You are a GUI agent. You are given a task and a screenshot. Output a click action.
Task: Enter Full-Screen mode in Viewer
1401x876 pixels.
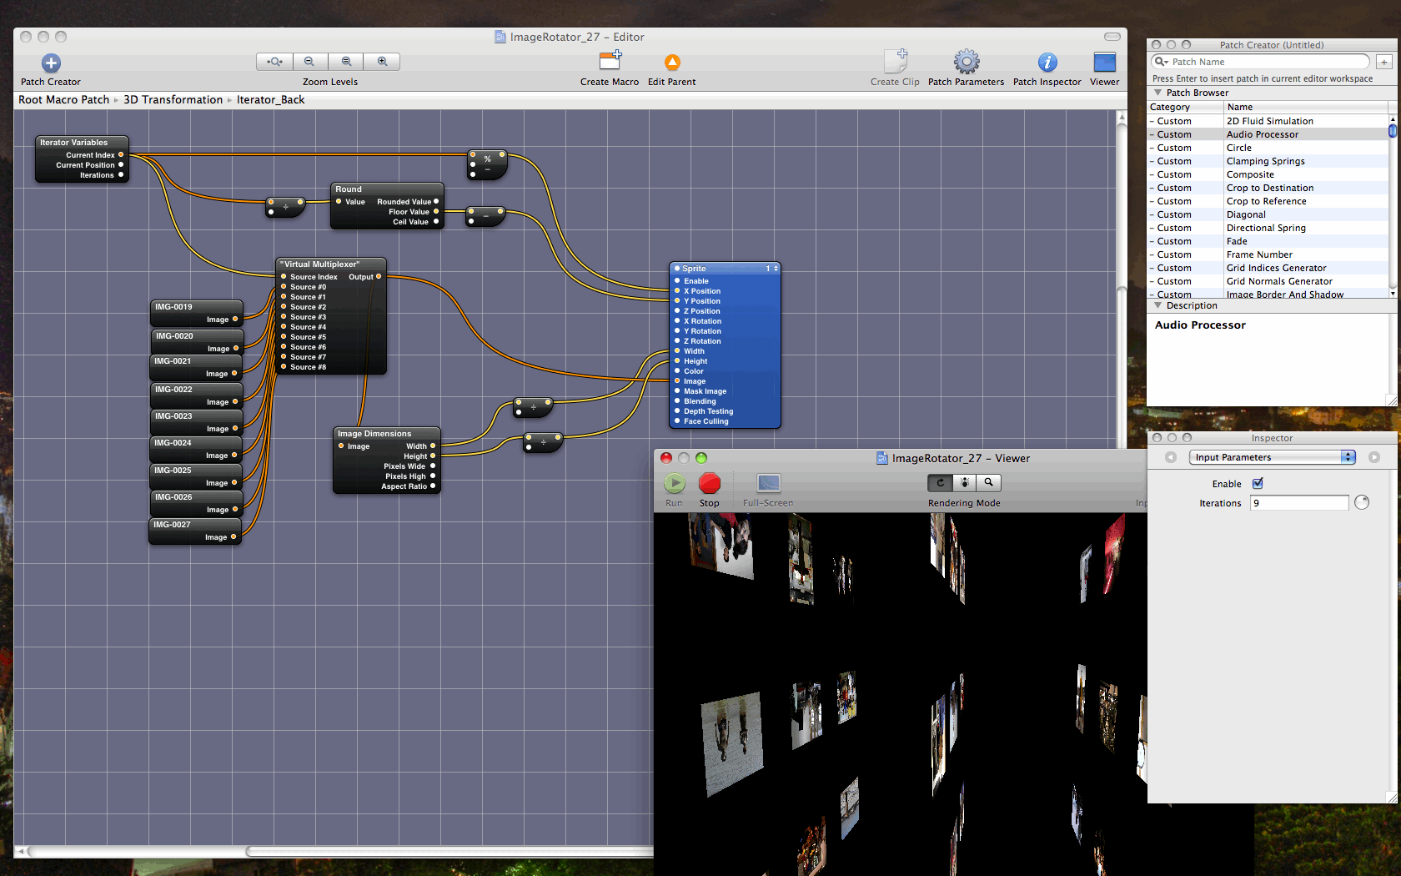point(768,483)
